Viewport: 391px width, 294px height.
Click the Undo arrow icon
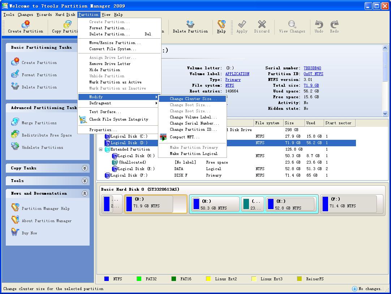(319, 25)
